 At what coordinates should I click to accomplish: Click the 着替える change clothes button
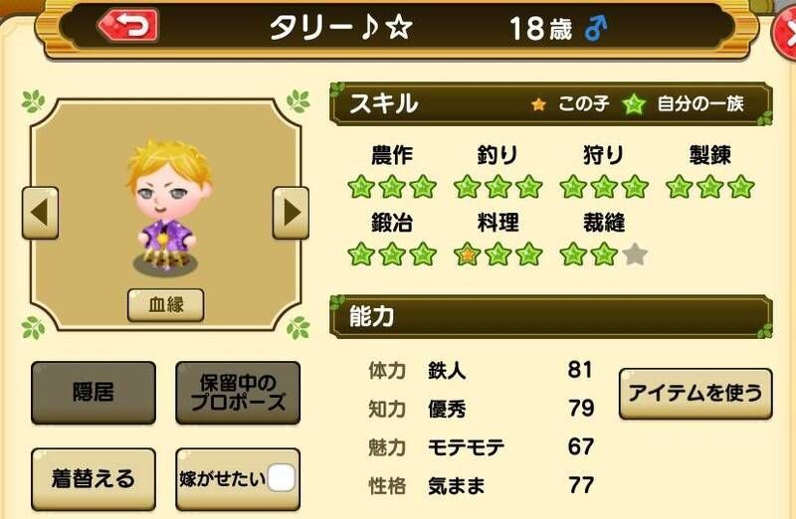94,479
